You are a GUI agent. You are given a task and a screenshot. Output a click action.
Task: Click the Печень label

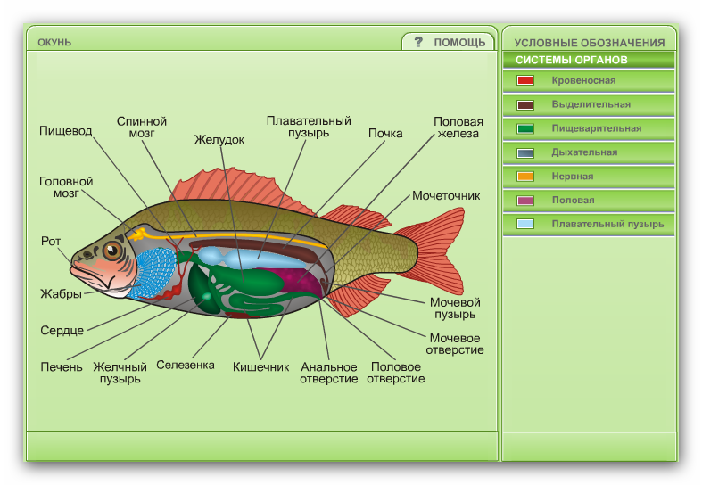point(62,367)
